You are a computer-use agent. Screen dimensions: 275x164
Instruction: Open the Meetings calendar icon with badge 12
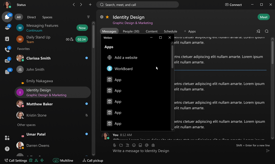[x=7, y=72]
